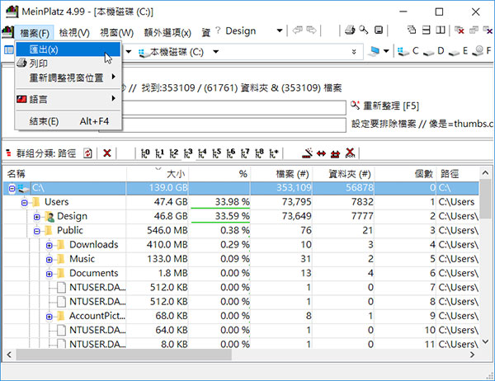Expand tree to level 8 icon
The width and height of the screenshot is (495, 381).
[260, 153]
